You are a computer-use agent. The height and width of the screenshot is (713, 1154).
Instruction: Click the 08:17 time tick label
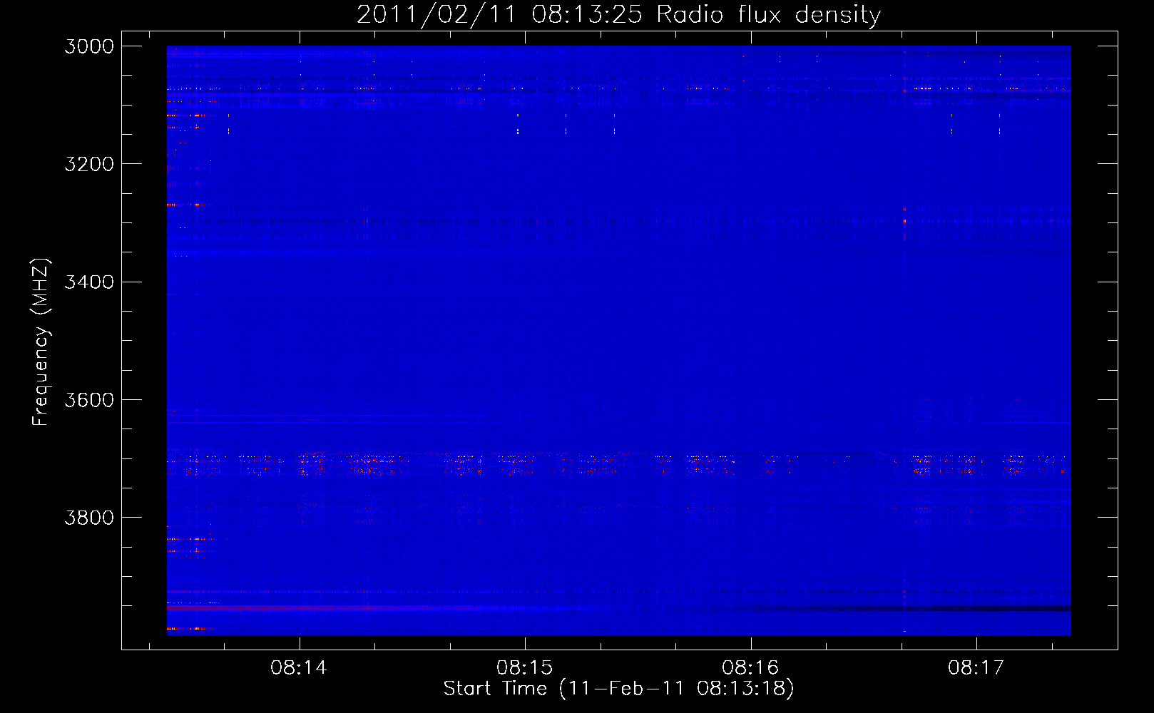pos(976,667)
